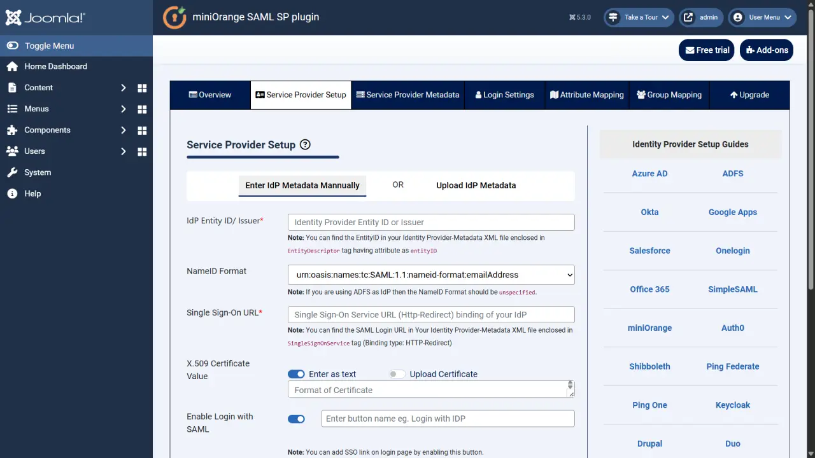
Task: Expand the Menus submenu chevron
Action: tap(124, 109)
